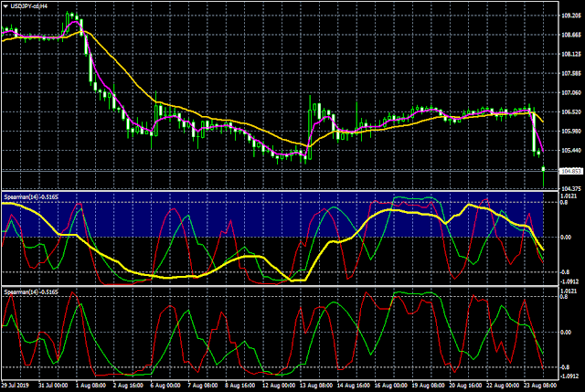Click the 104.375 price scale label
The image size is (585, 392).
tap(571, 189)
